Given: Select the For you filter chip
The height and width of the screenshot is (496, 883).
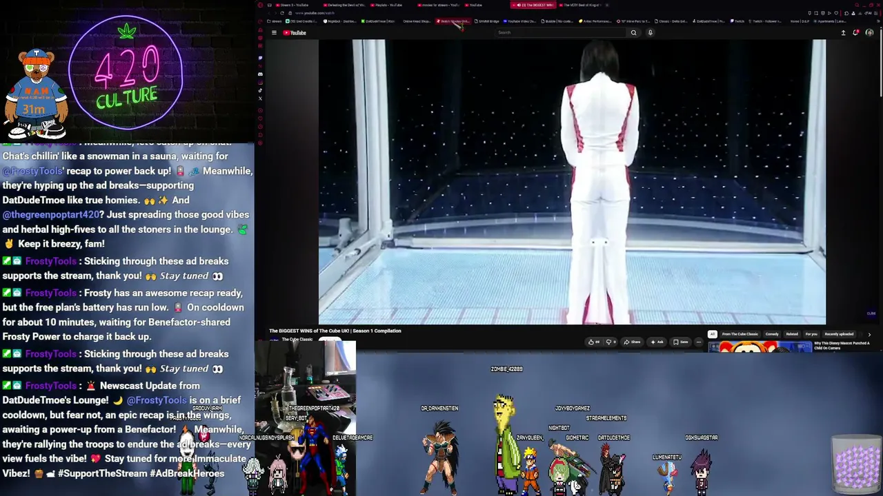Looking at the screenshot, I should pyautogui.click(x=811, y=334).
